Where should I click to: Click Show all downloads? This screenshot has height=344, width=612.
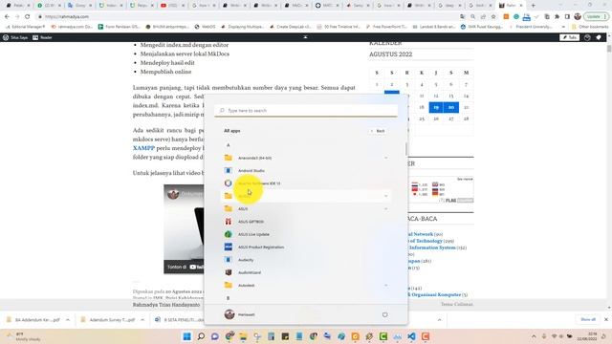[x=588, y=319]
